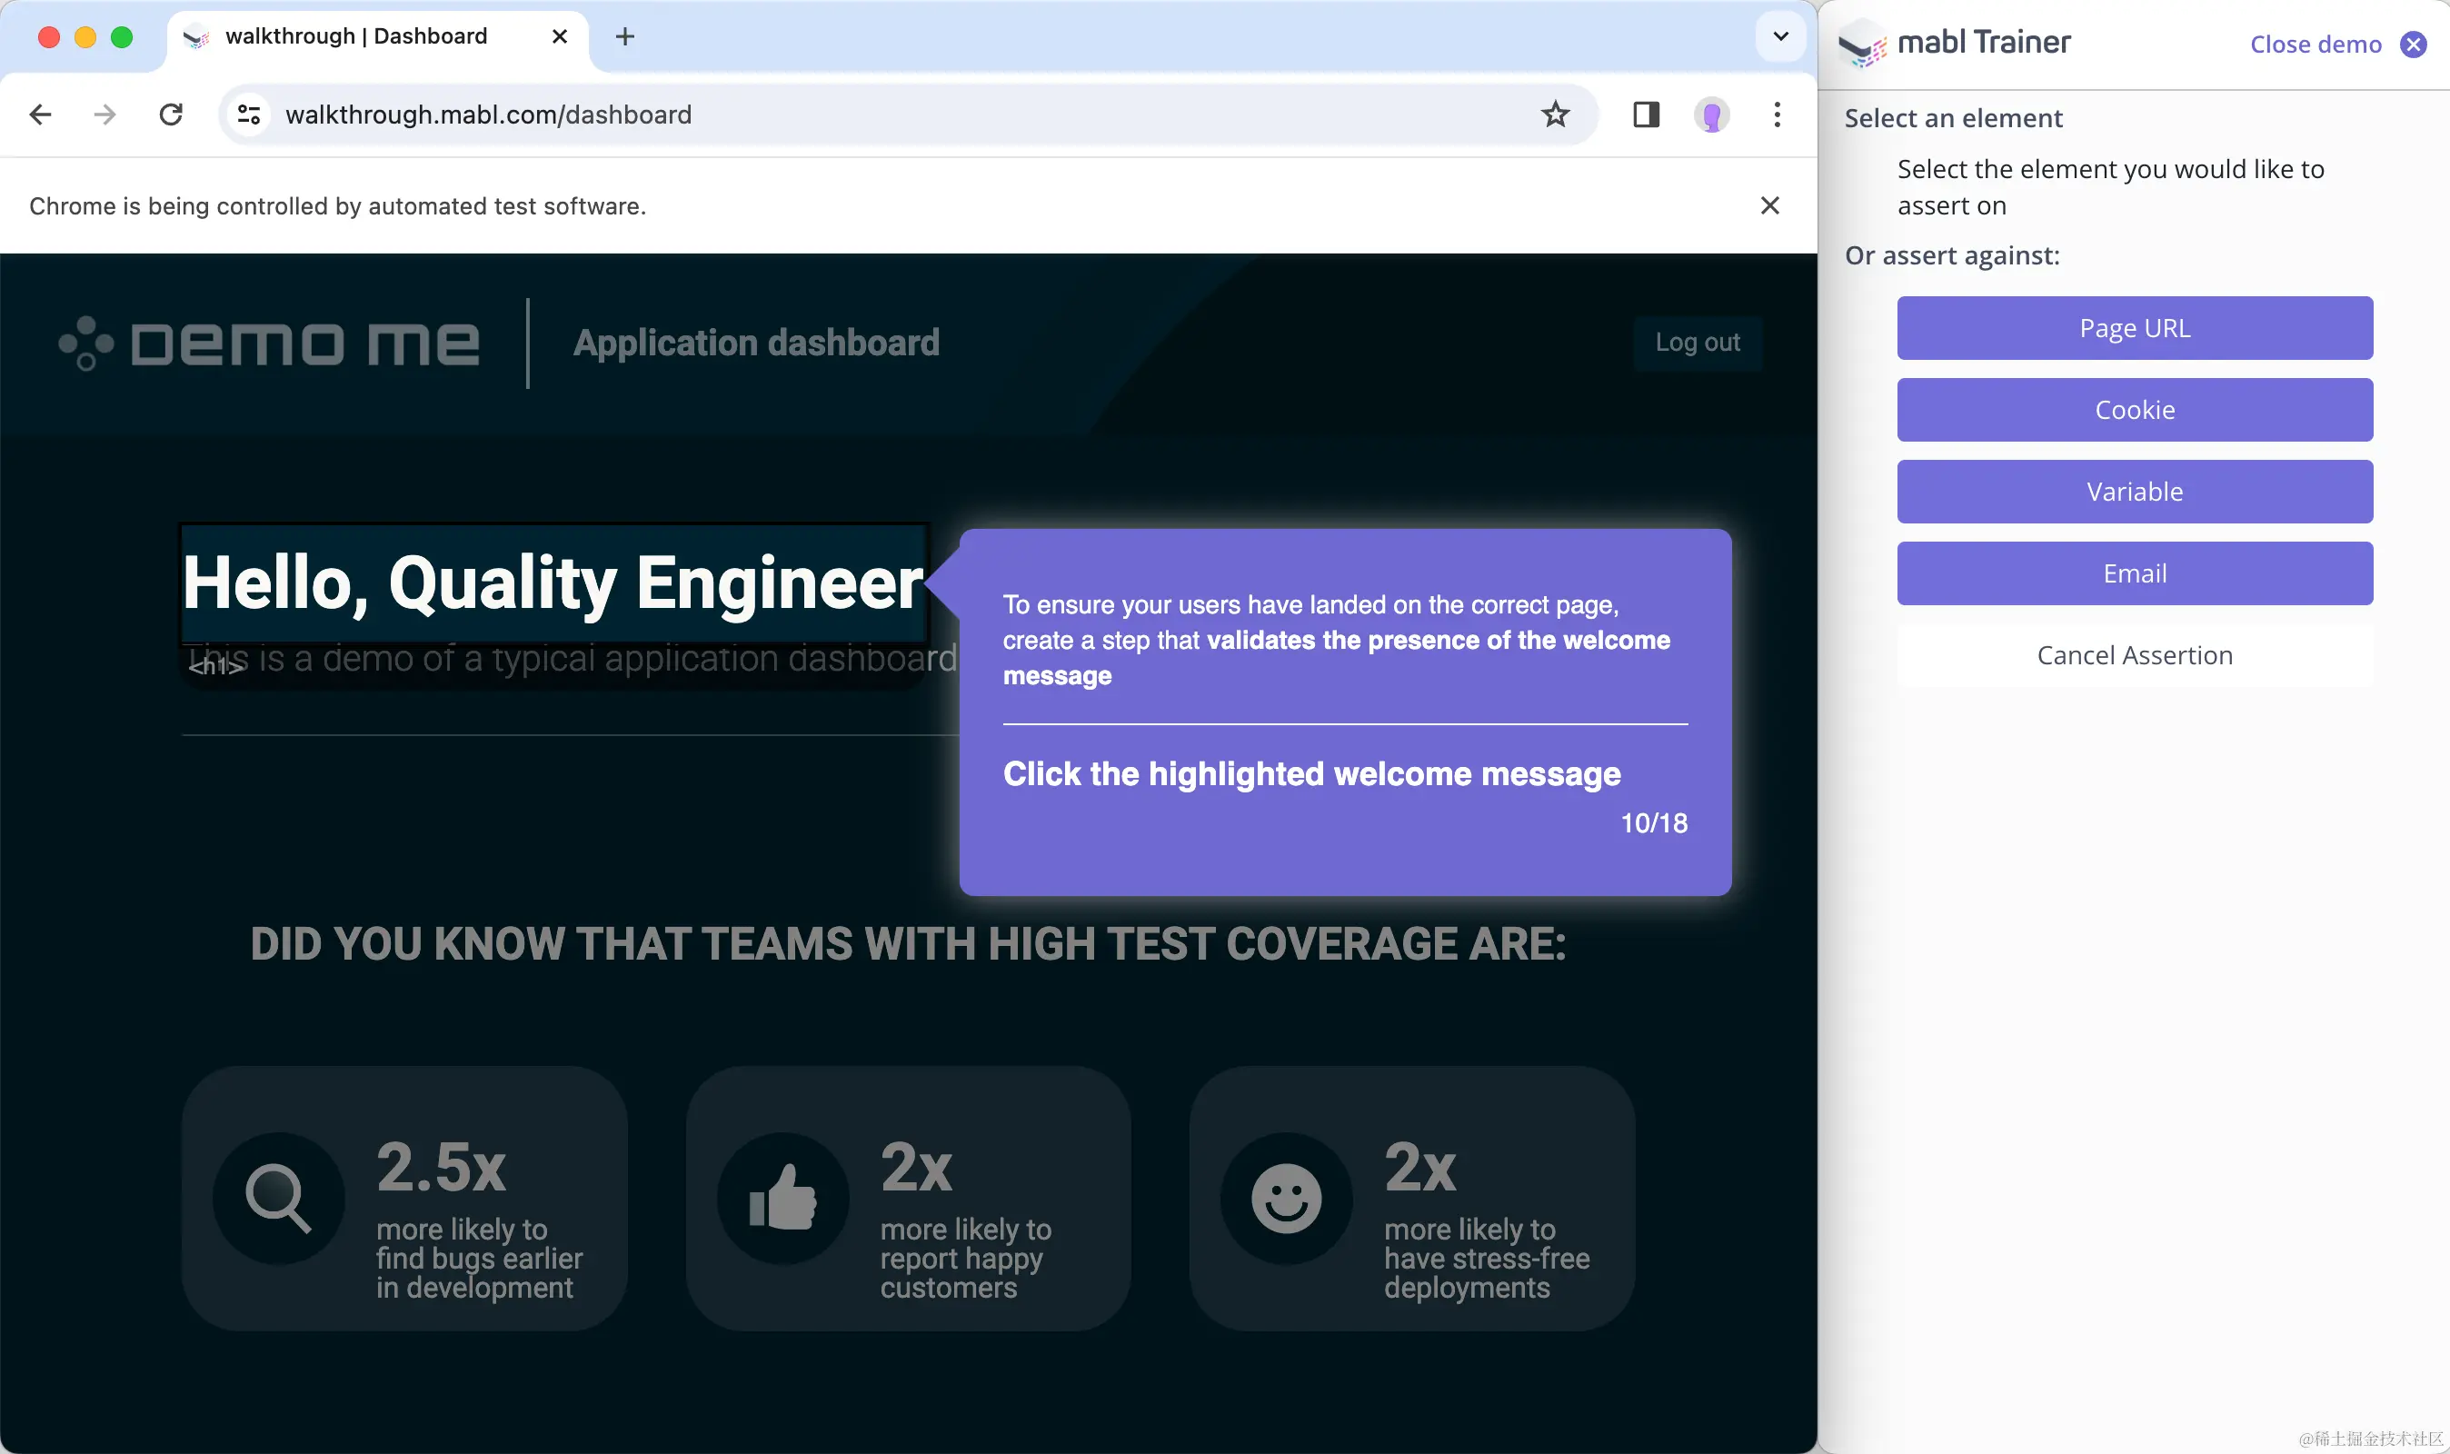Click the highlighted Hello, Quality Engineer heading

553,583
